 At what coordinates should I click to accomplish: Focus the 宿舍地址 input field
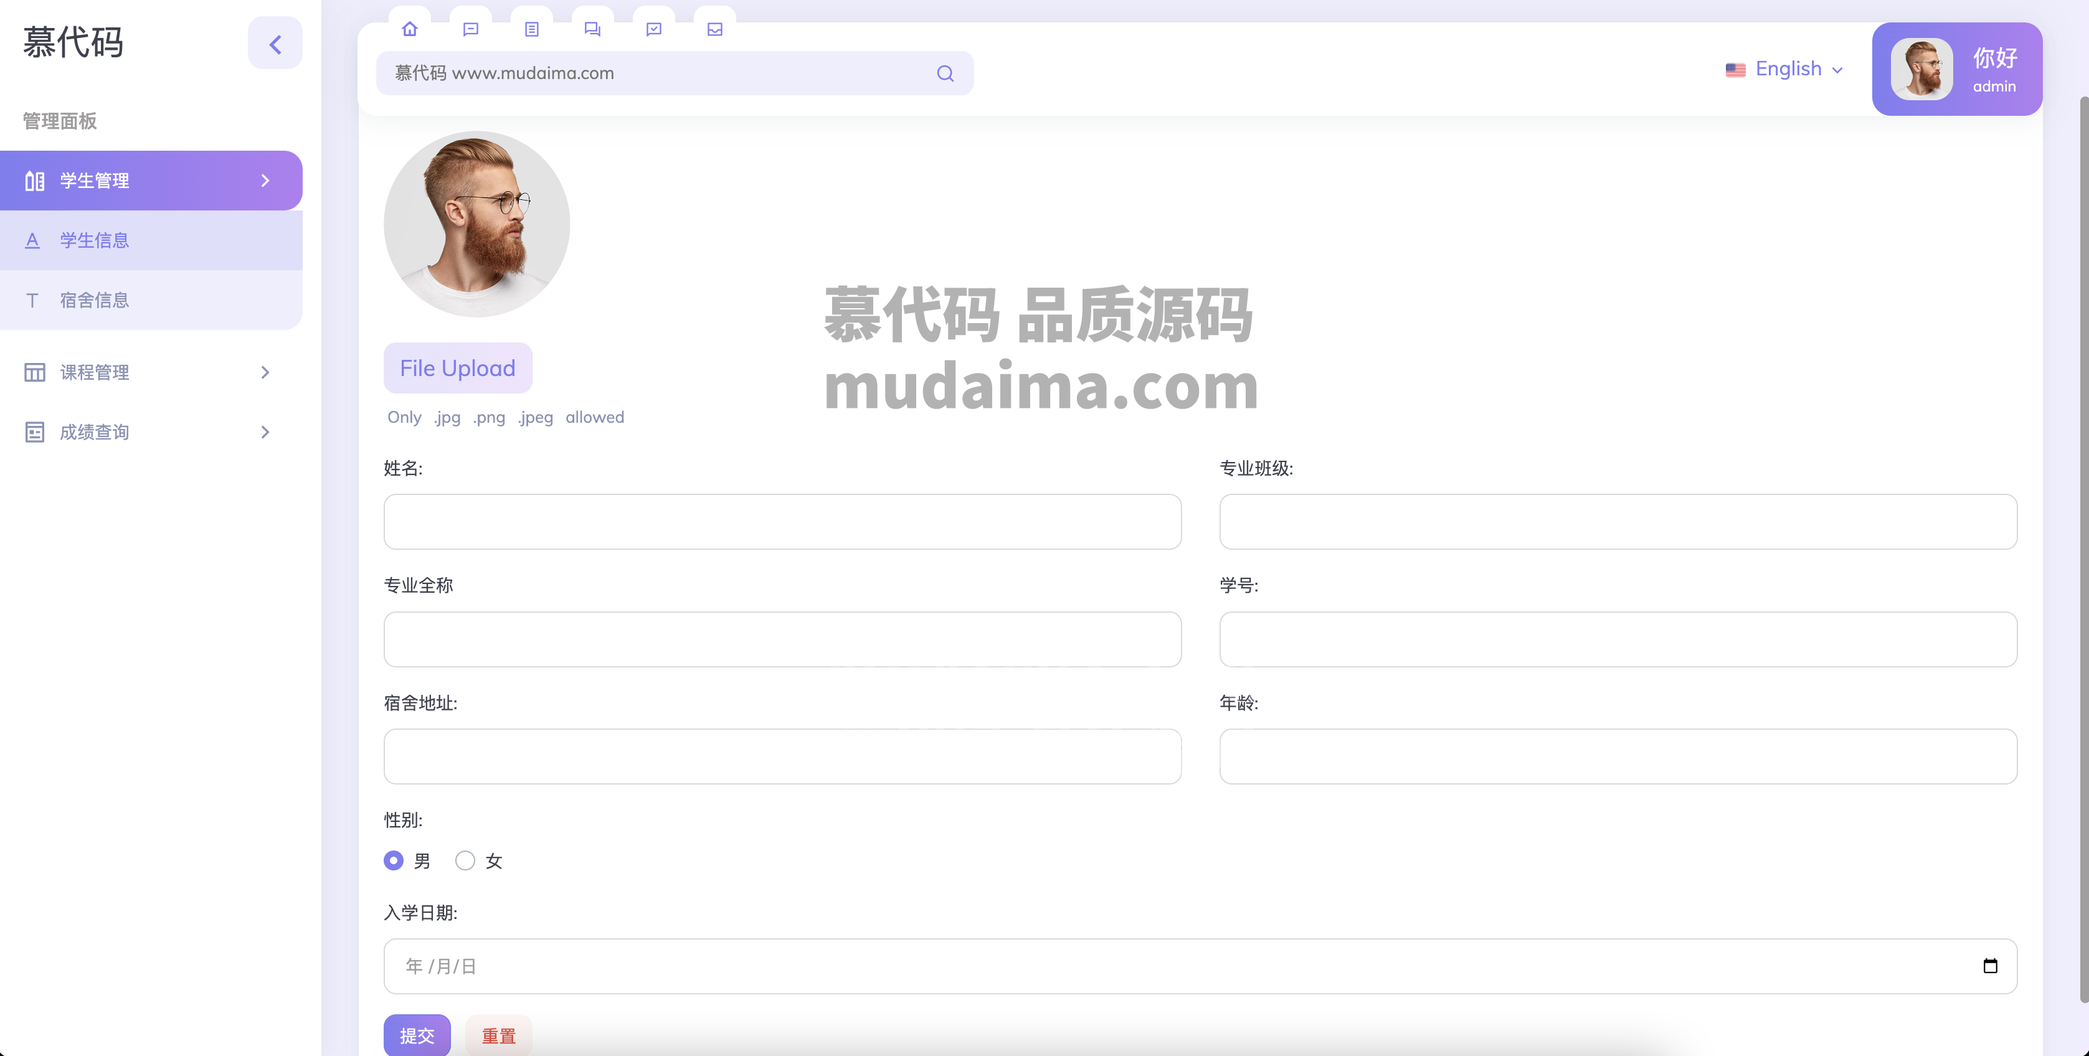coord(782,756)
